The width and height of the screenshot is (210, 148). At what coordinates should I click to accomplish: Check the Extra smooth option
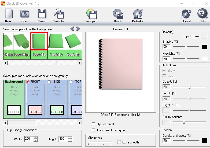coord(119,142)
